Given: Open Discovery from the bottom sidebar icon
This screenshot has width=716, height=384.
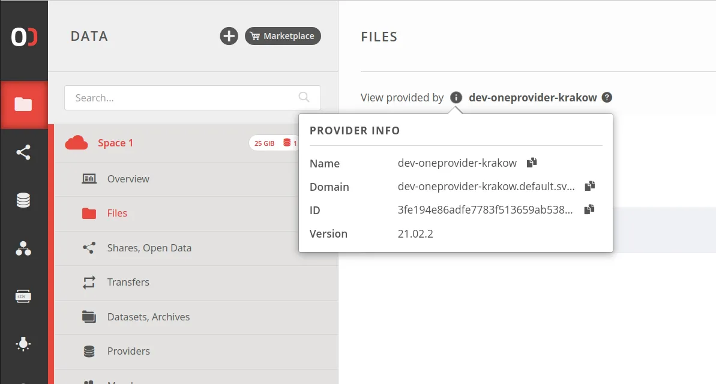Looking at the screenshot, I should (x=24, y=344).
